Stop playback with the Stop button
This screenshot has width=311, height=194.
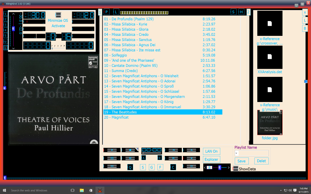(130, 150)
